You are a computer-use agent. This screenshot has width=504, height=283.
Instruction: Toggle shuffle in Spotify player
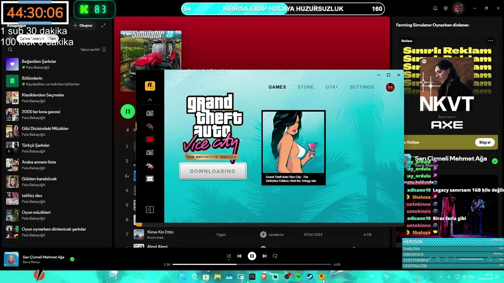tap(229, 256)
